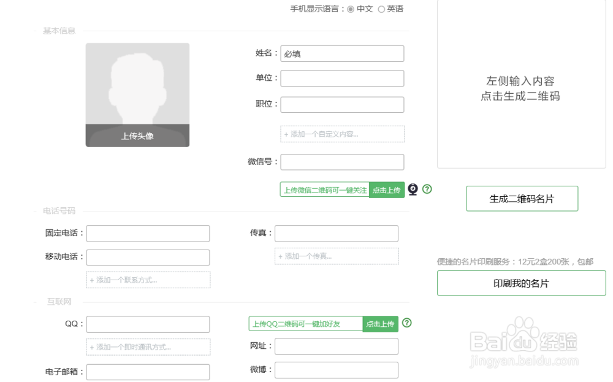Click the avatar placeholder silhouette image
The image size is (613, 382).
coord(137,86)
